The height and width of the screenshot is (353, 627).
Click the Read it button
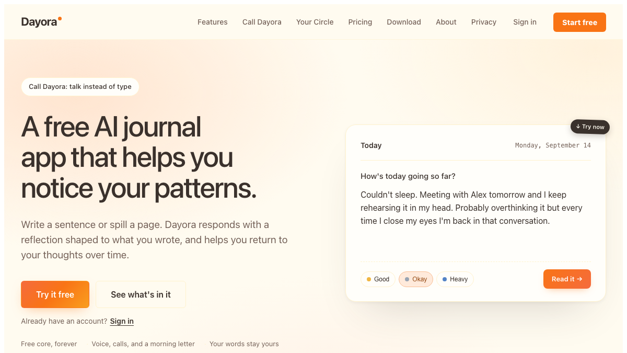click(567, 279)
